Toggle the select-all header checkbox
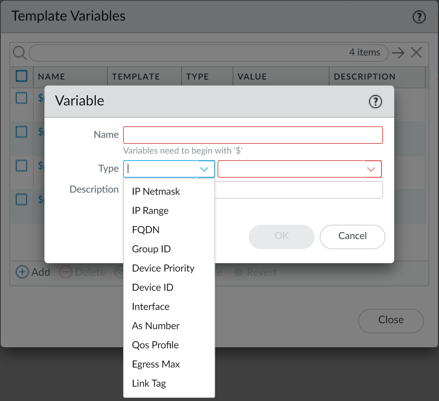 click(x=22, y=76)
